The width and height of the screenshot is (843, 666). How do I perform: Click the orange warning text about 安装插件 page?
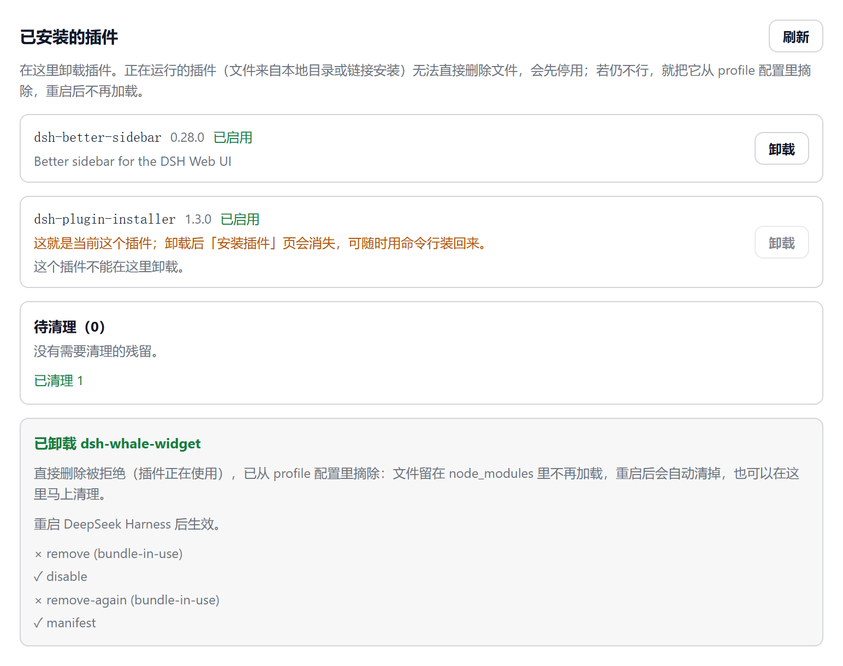coord(260,243)
